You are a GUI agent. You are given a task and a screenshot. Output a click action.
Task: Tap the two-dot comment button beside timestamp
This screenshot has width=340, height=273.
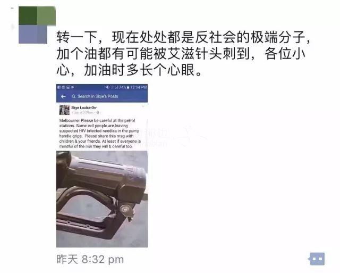coord(317,259)
